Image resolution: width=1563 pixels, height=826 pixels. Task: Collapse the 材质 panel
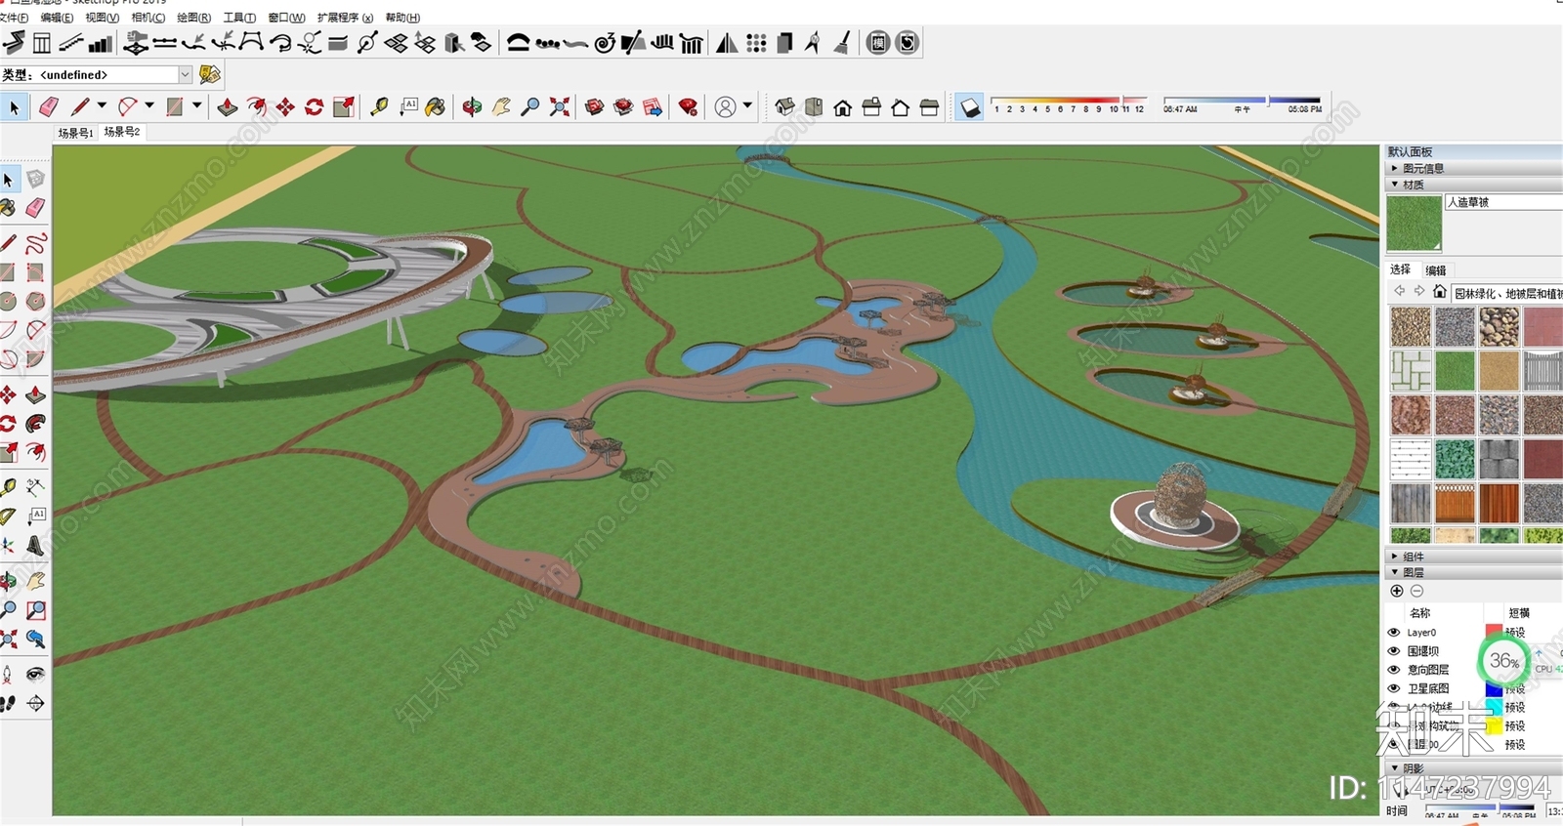click(x=1474, y=184)
